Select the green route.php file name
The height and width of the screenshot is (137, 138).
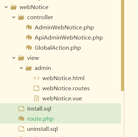40,119
